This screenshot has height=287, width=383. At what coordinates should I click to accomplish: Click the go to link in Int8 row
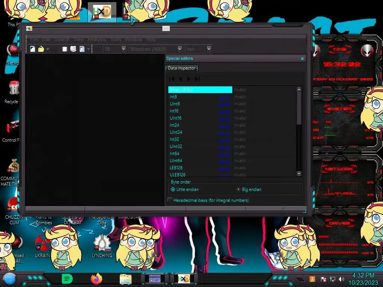coord(225,97)
